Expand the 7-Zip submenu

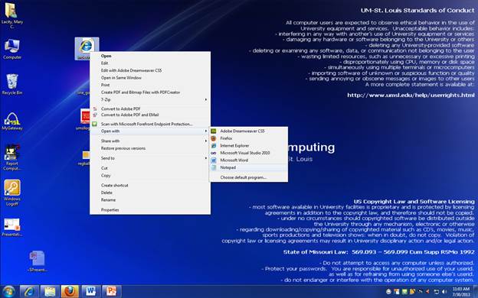[x=149, y=100]
